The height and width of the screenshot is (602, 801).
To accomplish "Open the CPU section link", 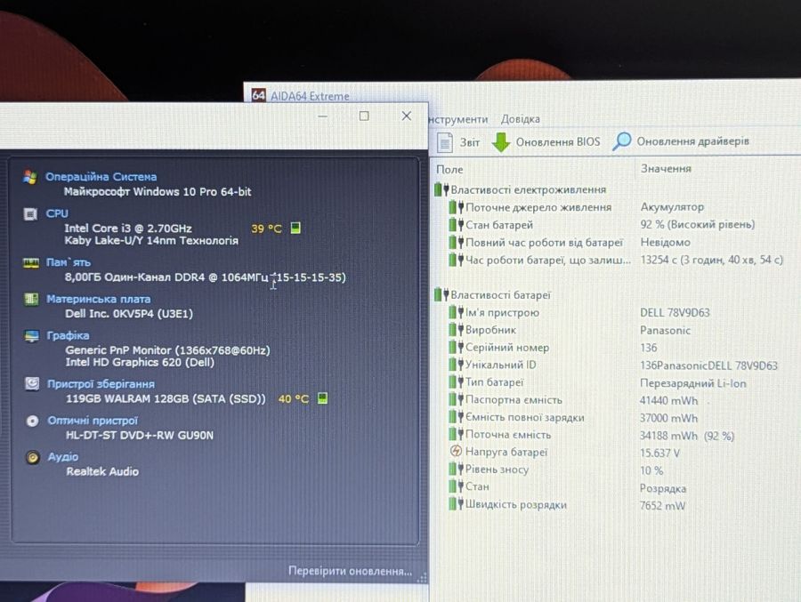I will point(57,213).
